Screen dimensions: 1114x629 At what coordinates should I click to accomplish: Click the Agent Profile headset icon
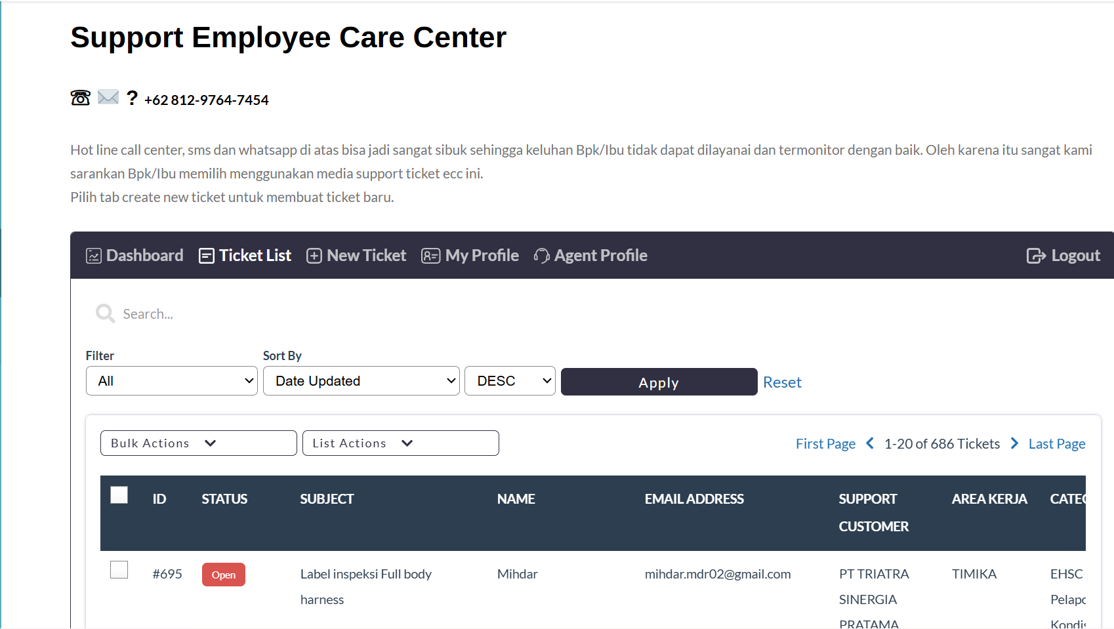pos(541,255)
